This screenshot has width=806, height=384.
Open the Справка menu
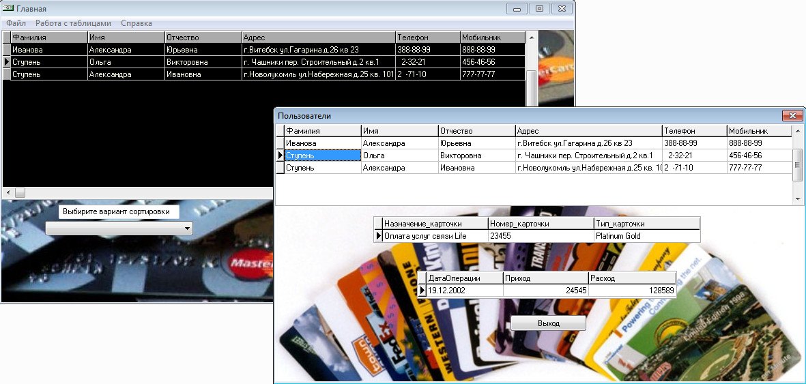(x=136, y=23)
